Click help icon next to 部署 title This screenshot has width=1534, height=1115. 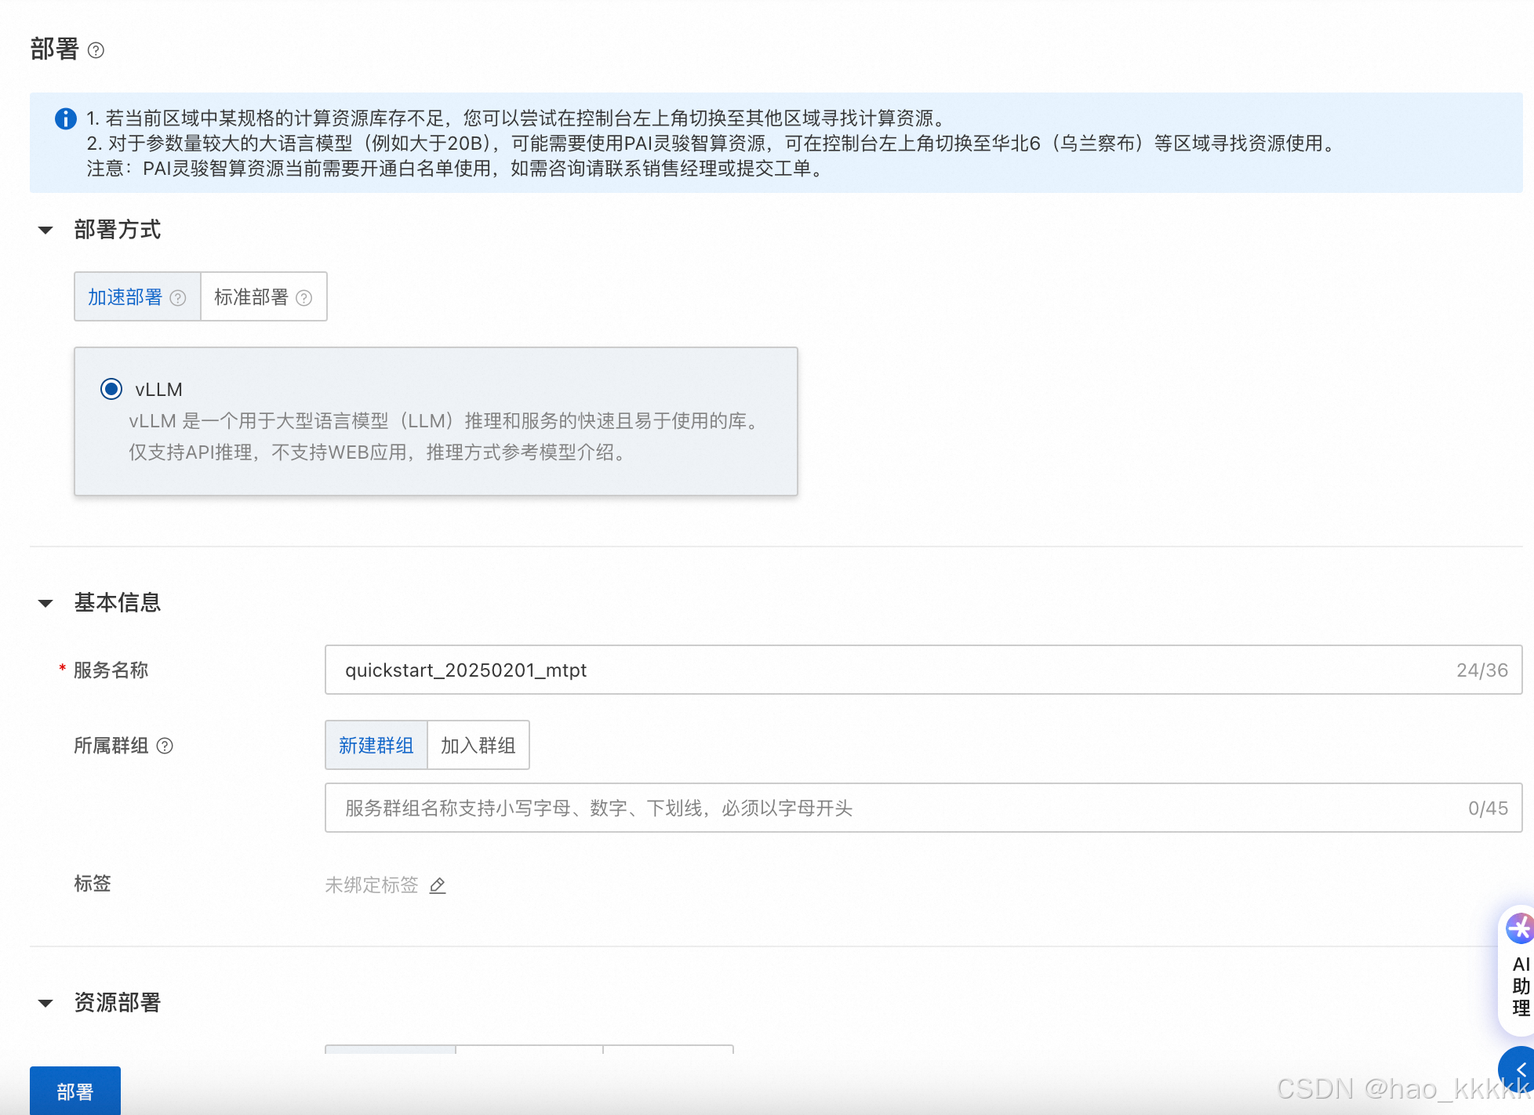click(96, 50)
